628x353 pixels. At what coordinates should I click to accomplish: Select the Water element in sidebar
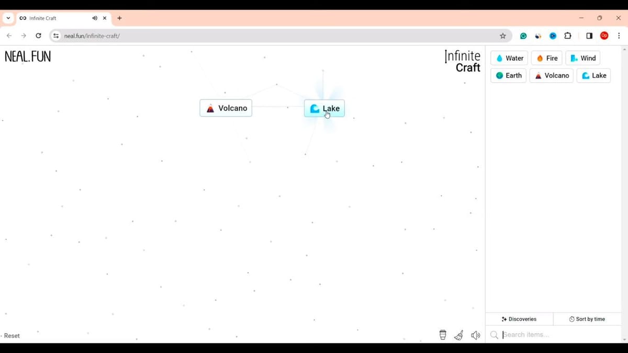(509, 58)
